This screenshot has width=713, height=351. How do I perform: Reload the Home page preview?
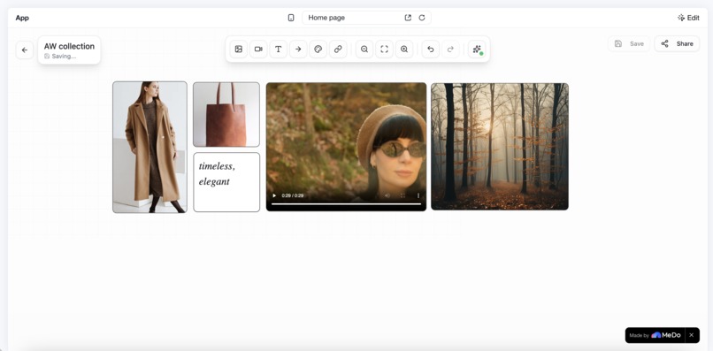point(422,18)
